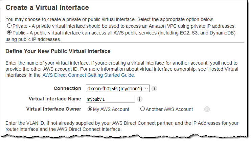The image size is (251, 141).
Task: Click the 'Create a Virtual Interface' heading
Action: (x=48, y=7)
